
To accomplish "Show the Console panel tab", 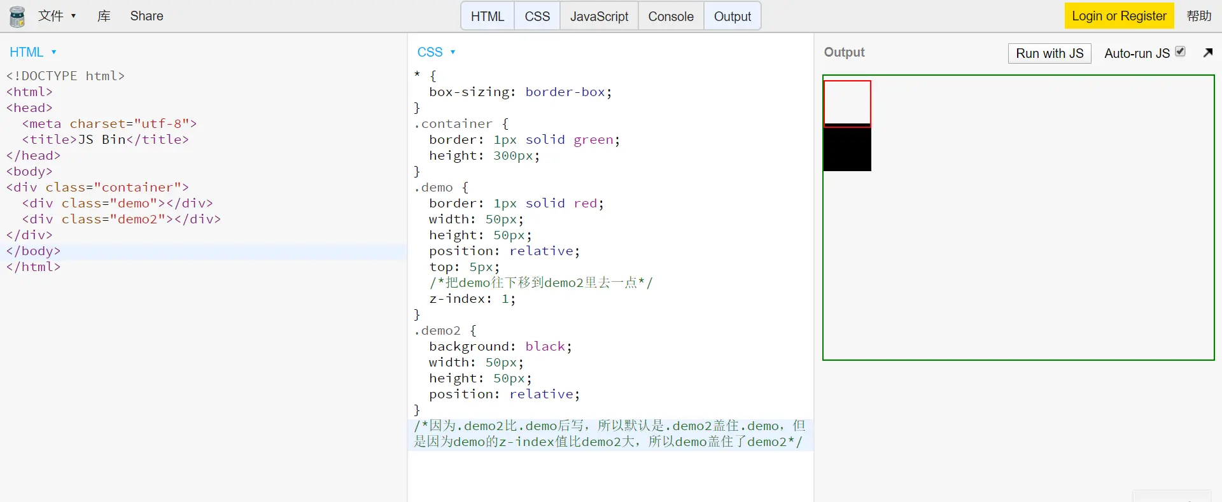I will 671,17.
